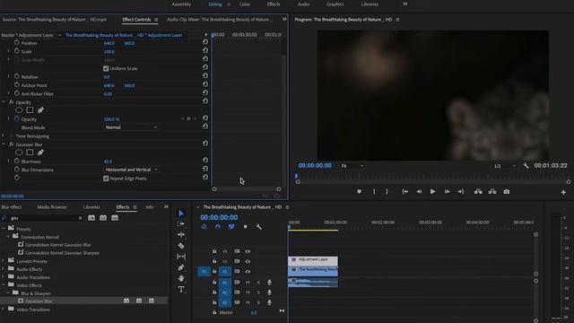
Task: Switch to the Audio workspace
Action: [303, 4]
